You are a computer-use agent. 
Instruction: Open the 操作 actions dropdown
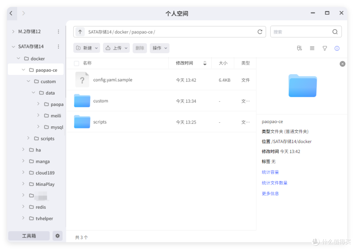tap(160, 48)
